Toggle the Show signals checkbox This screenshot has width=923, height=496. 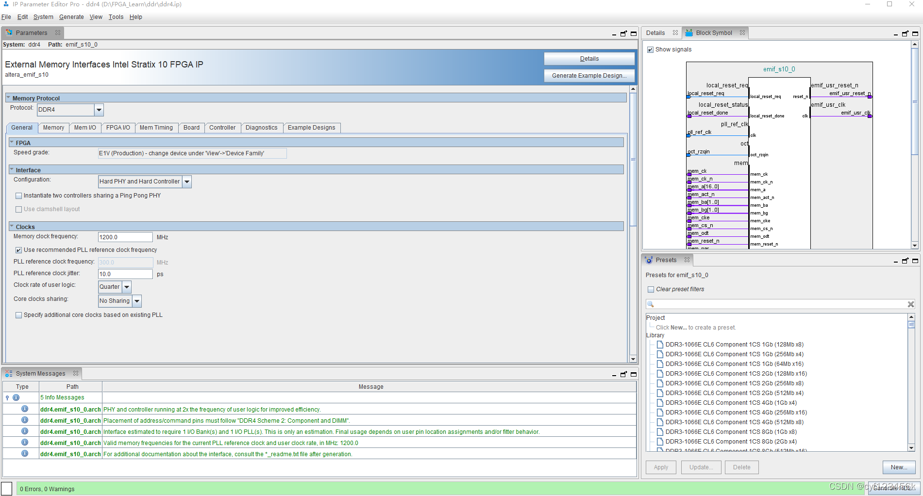651,50
